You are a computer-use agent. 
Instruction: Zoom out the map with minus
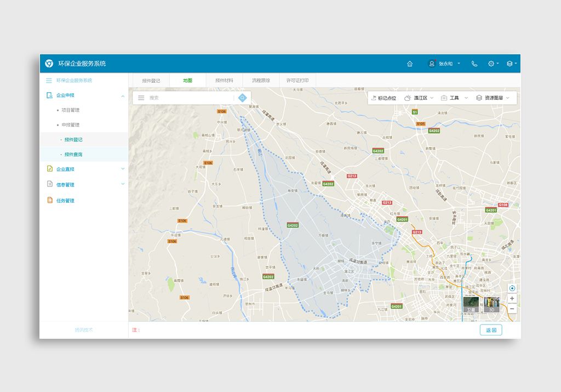[512, 309]
